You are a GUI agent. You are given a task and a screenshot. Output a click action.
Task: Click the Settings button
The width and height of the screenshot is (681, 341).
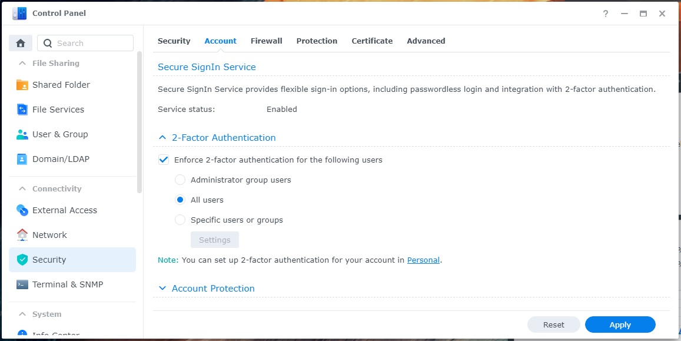[x=215, y=240]
